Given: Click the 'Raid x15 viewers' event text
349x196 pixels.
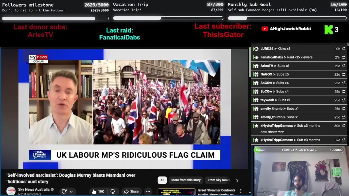Looking at the screenshot, I should pyautogui.click(x=300, y=57).
